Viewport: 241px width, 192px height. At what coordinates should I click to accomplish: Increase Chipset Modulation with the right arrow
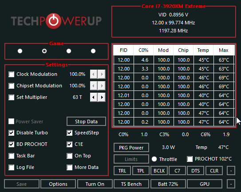coord(102,86)
